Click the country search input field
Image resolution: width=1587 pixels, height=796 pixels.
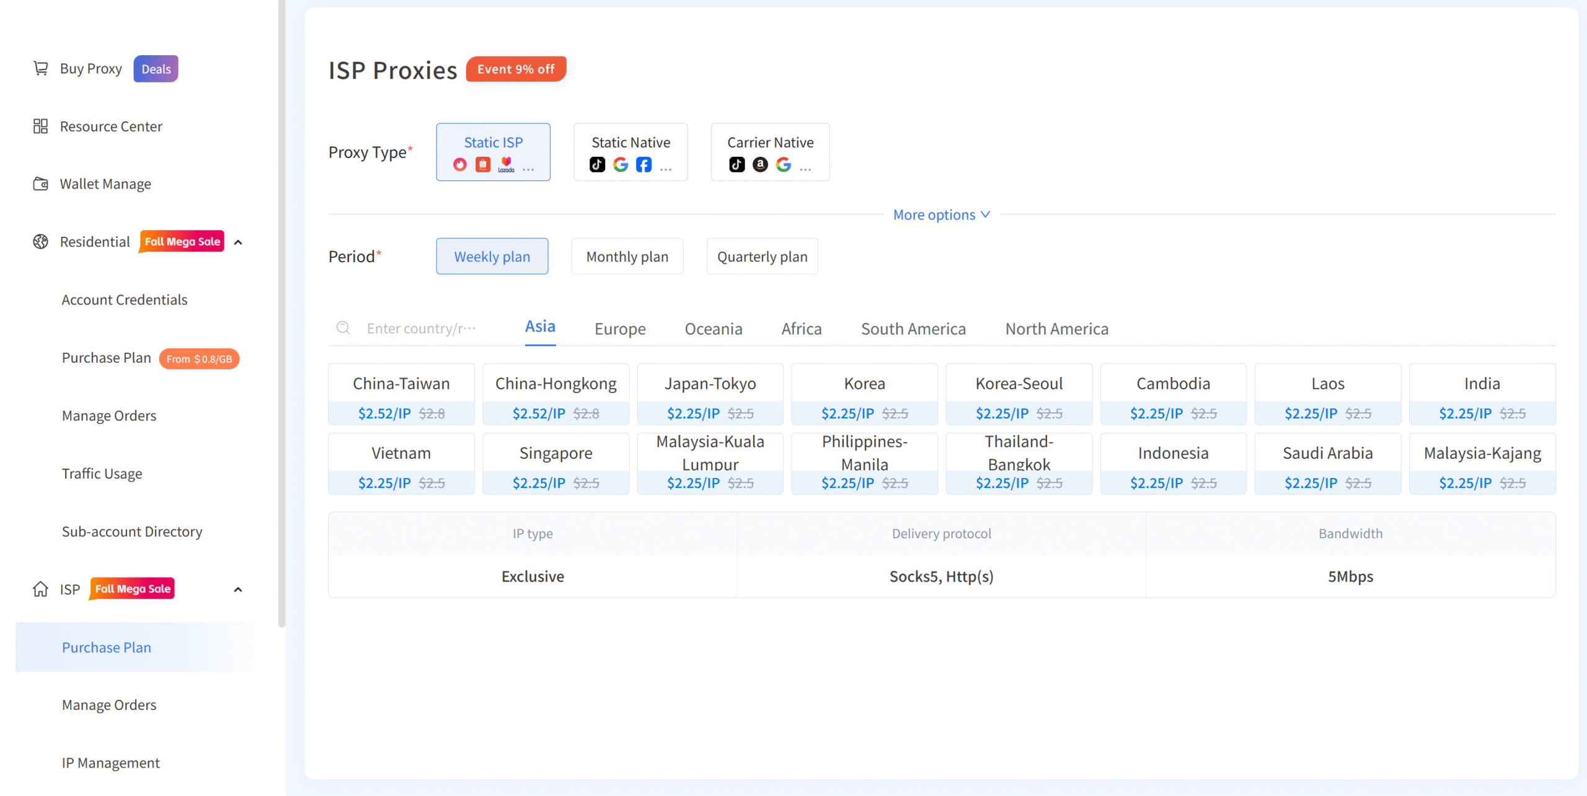422,329
